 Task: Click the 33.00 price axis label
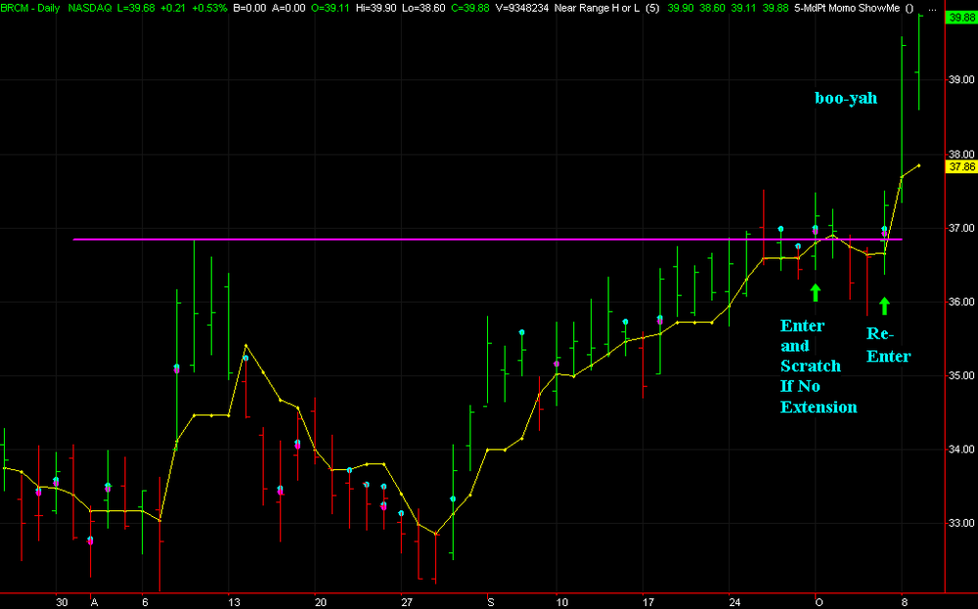[x=960, y=524]
